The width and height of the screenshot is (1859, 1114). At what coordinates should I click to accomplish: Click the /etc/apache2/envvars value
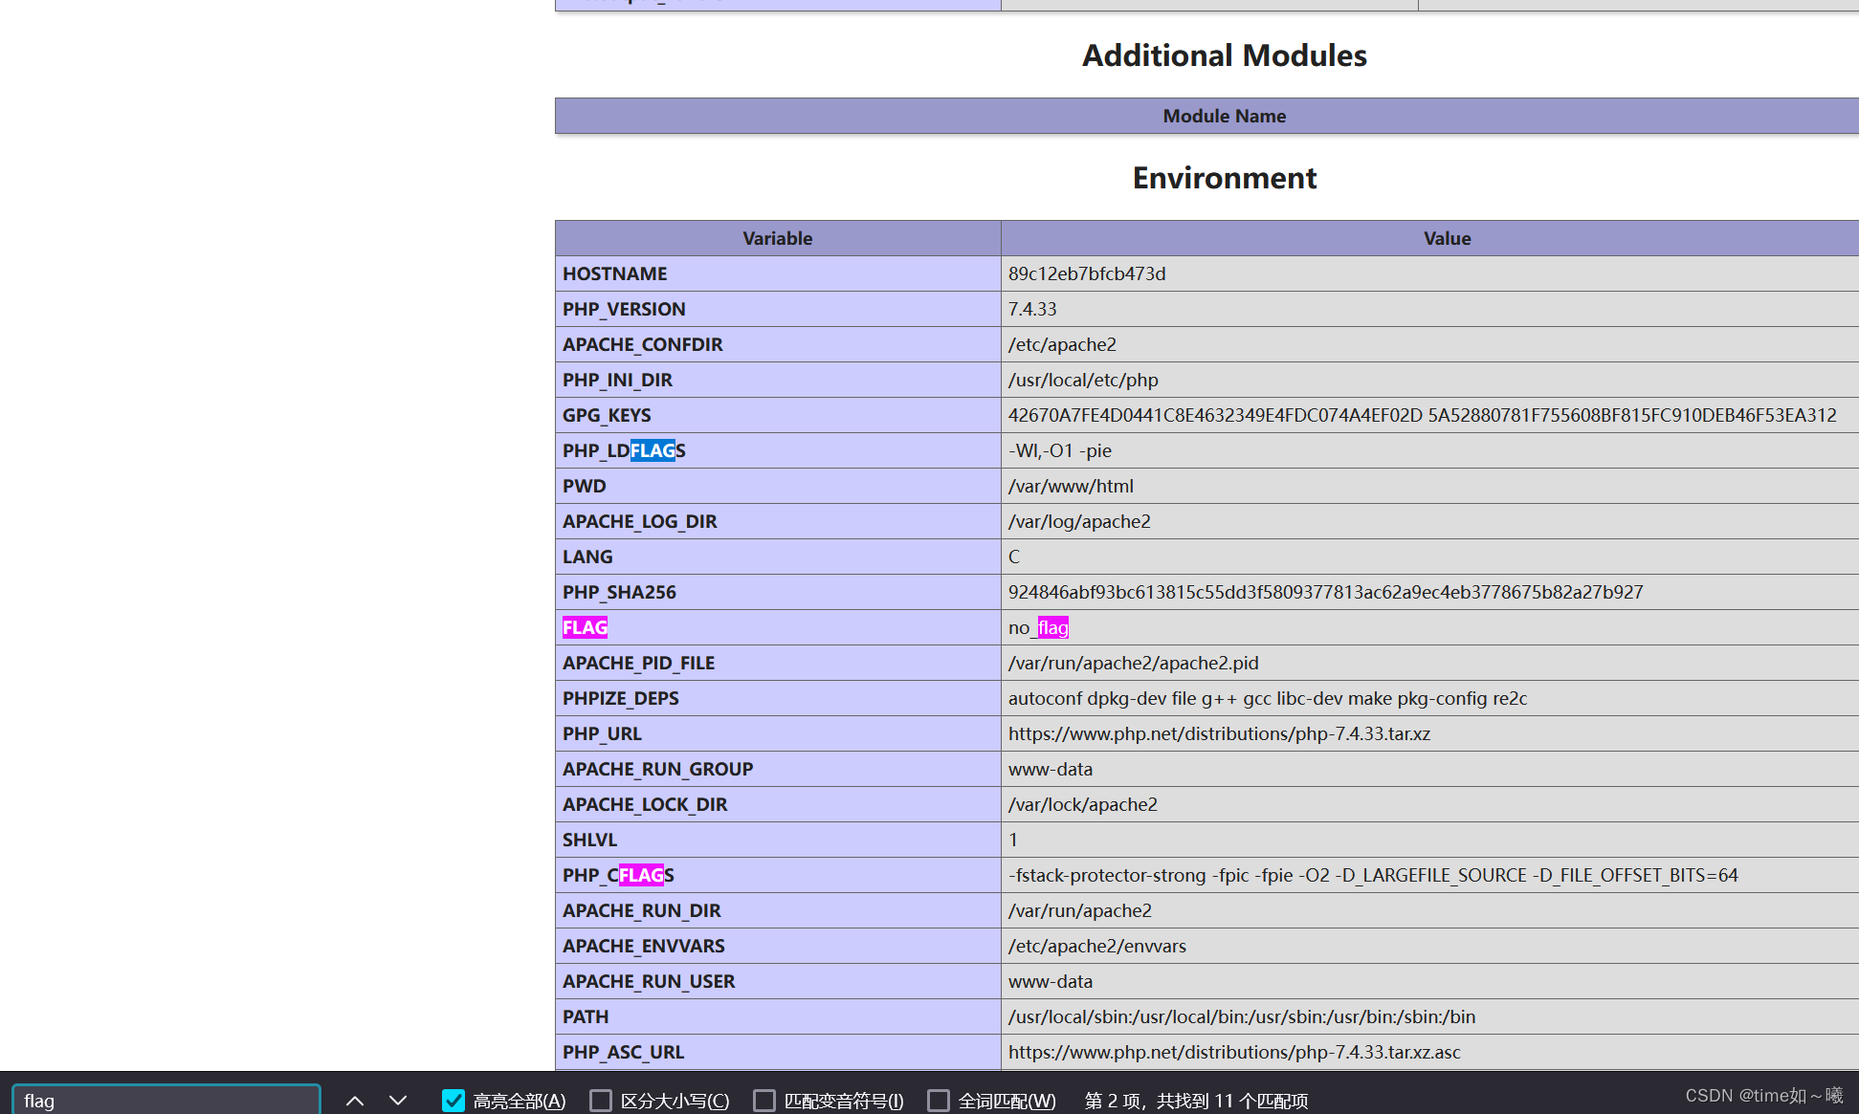1097,946
